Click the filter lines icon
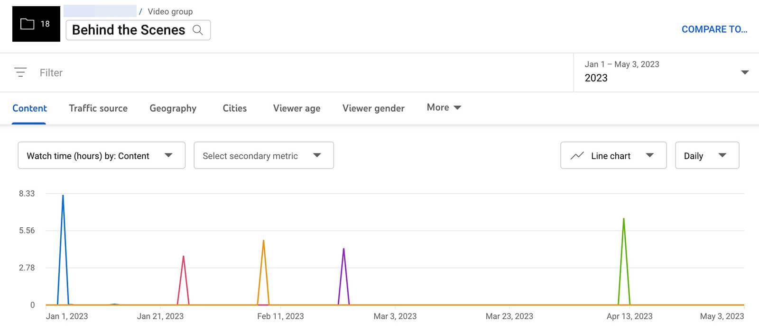This screenshot has height=331, width=759. pyautogui.click(x=20, y=72)
